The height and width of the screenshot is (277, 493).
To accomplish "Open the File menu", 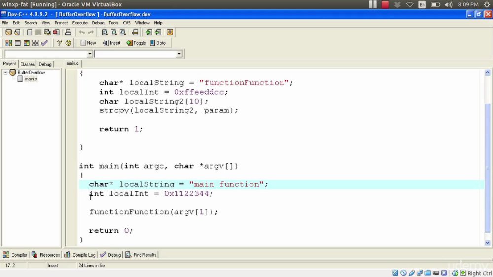I will (5, 23).
